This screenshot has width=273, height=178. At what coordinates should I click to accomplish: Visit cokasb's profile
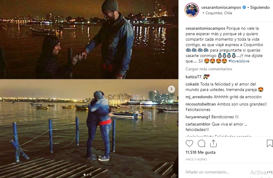tap(192, 84)
